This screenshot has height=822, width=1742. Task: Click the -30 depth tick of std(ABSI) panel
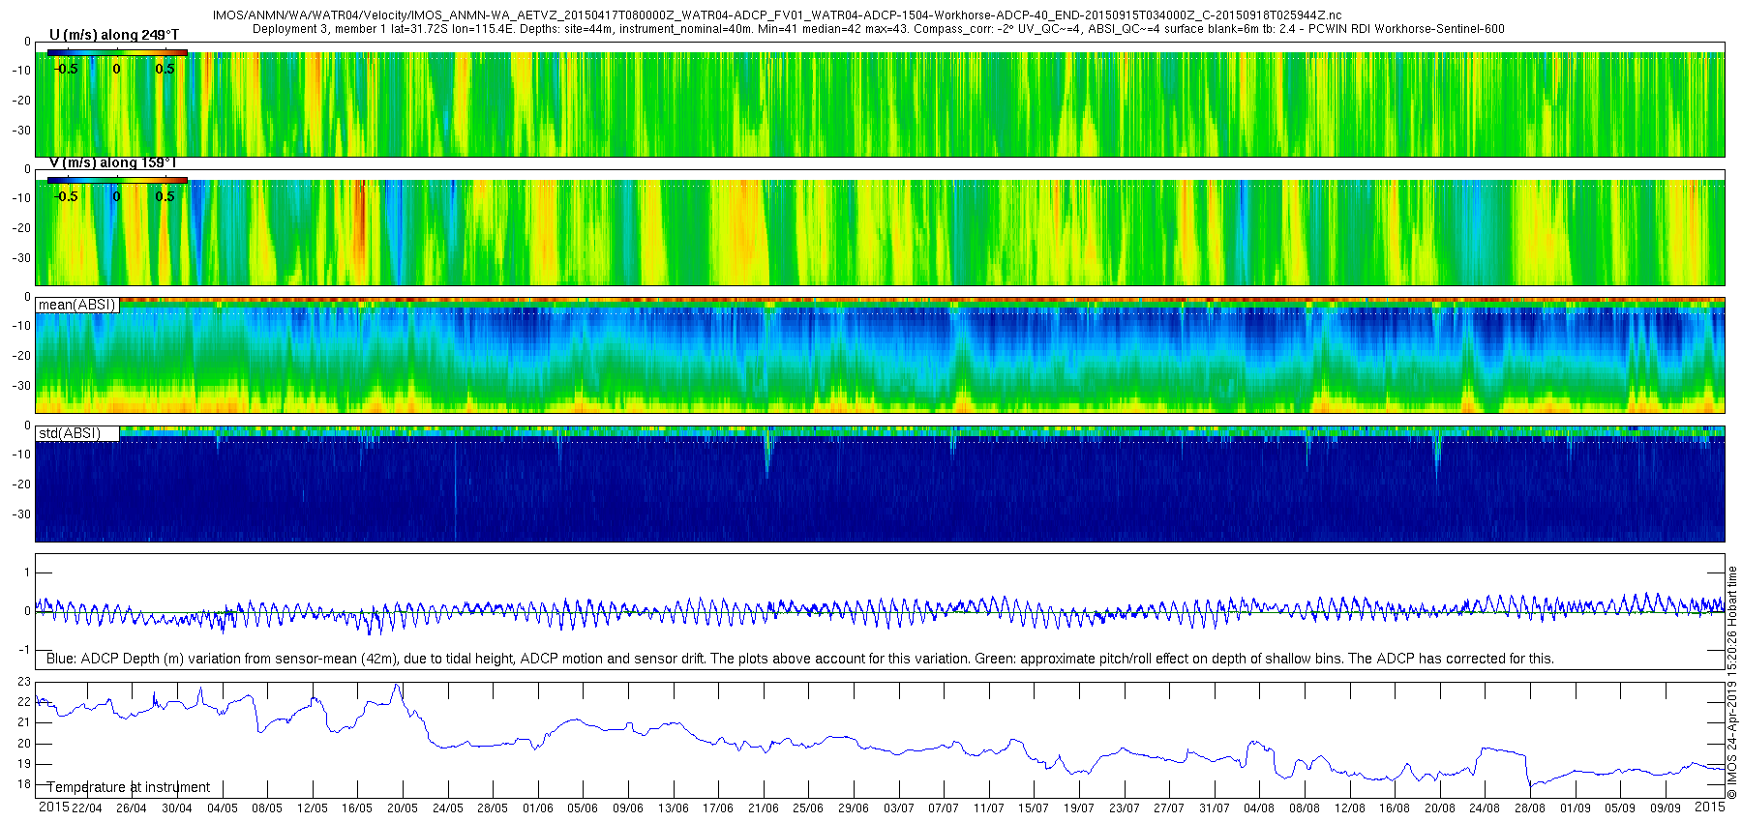click(x=20, y=514)
